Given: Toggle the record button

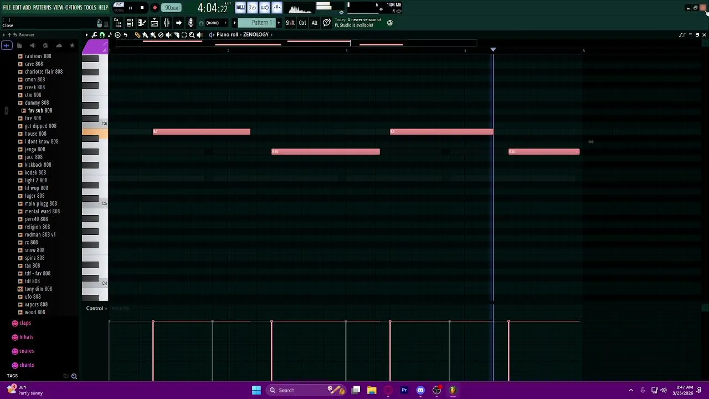Looking at the screenshot, I should 155,8.
